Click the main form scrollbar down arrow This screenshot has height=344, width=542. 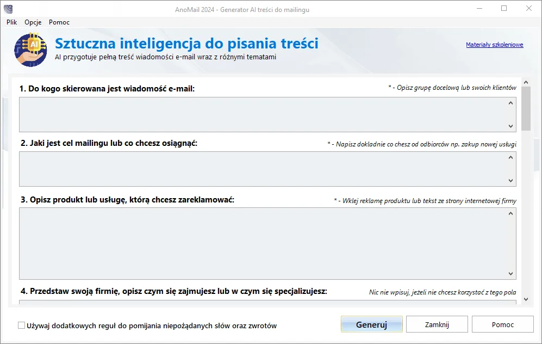526,299
